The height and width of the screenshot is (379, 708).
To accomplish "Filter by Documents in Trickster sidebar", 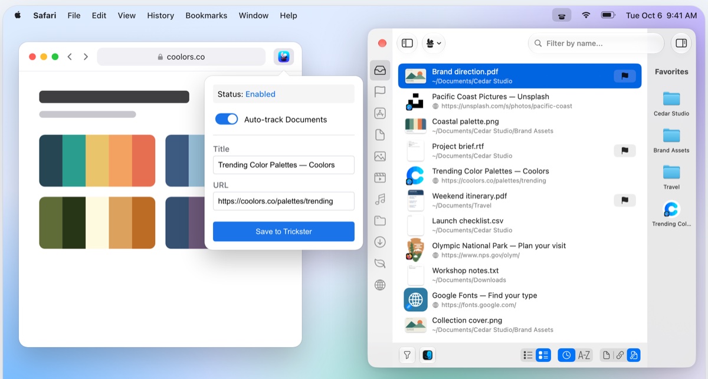I will click(380, 134).
